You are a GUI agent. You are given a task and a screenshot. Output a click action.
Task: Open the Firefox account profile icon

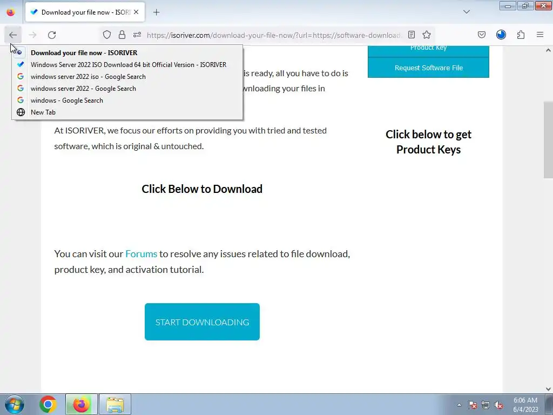tap(501, 35)
